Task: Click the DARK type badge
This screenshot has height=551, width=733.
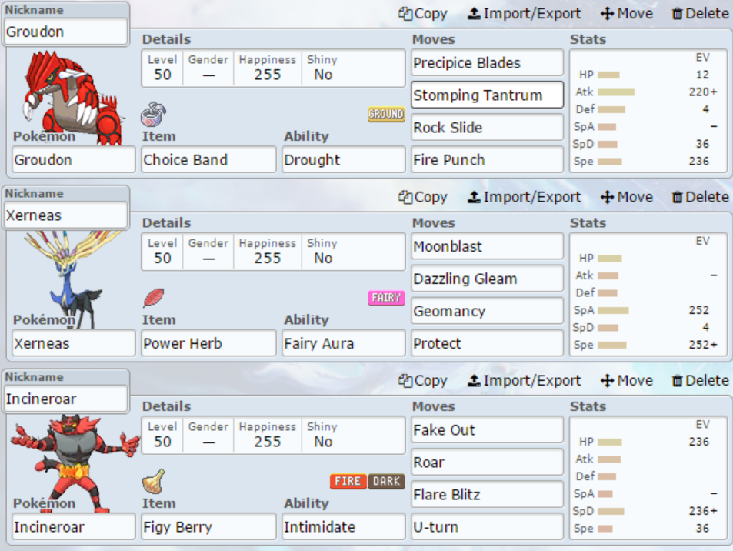Action: coord(386,481)
